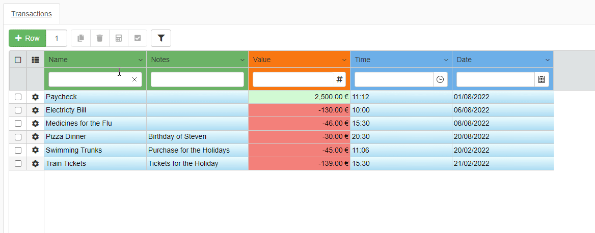Check the Pizza Dinner row checkbox
The width and height of the screenshot is (595, 233).
(x=18, y=137)
